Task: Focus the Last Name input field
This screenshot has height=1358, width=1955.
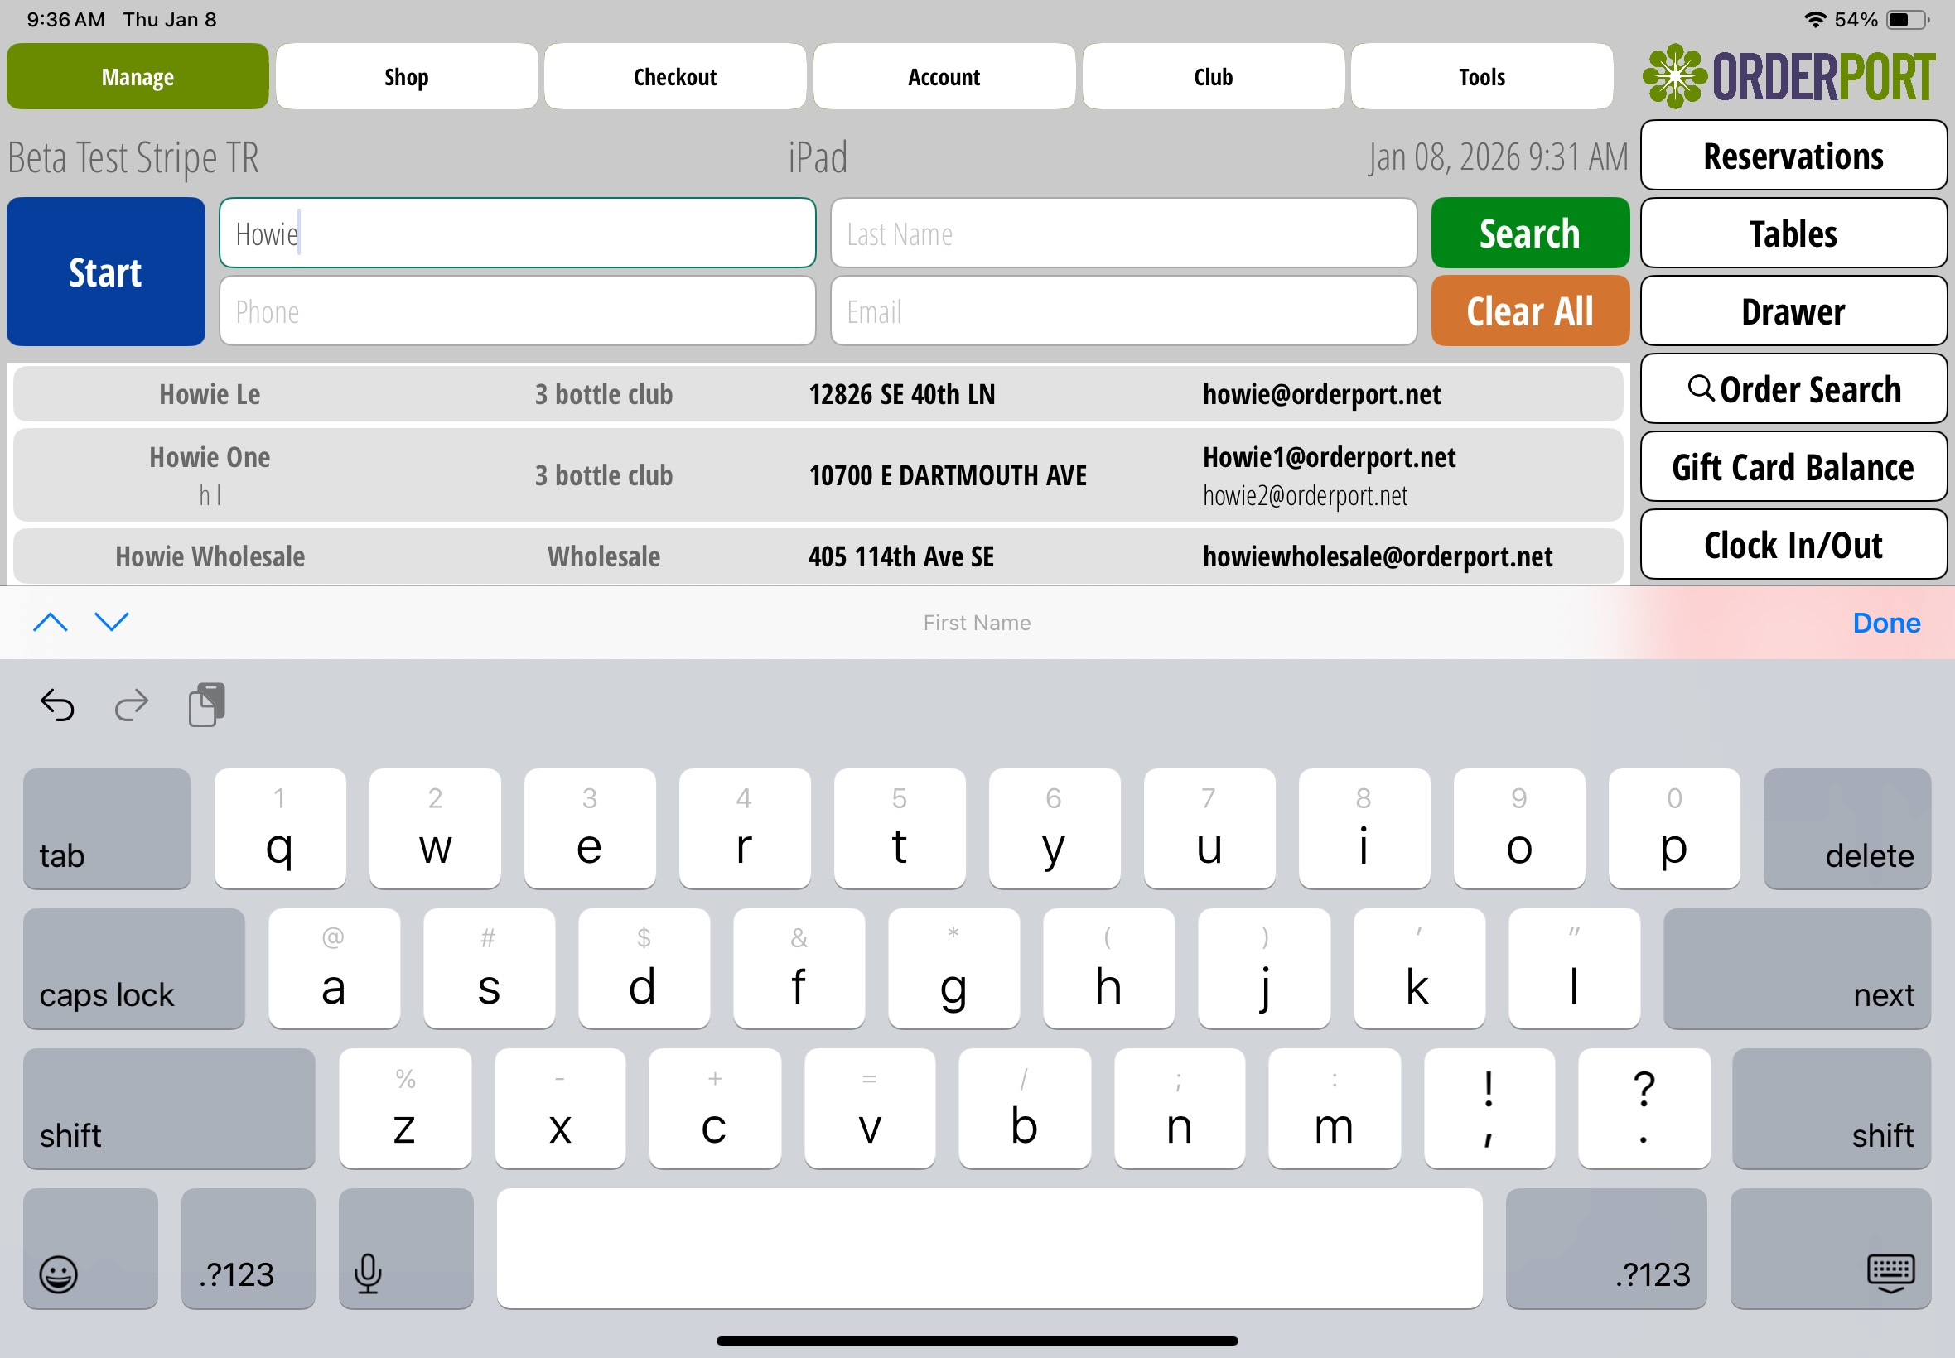Action: click(1122, 234)
